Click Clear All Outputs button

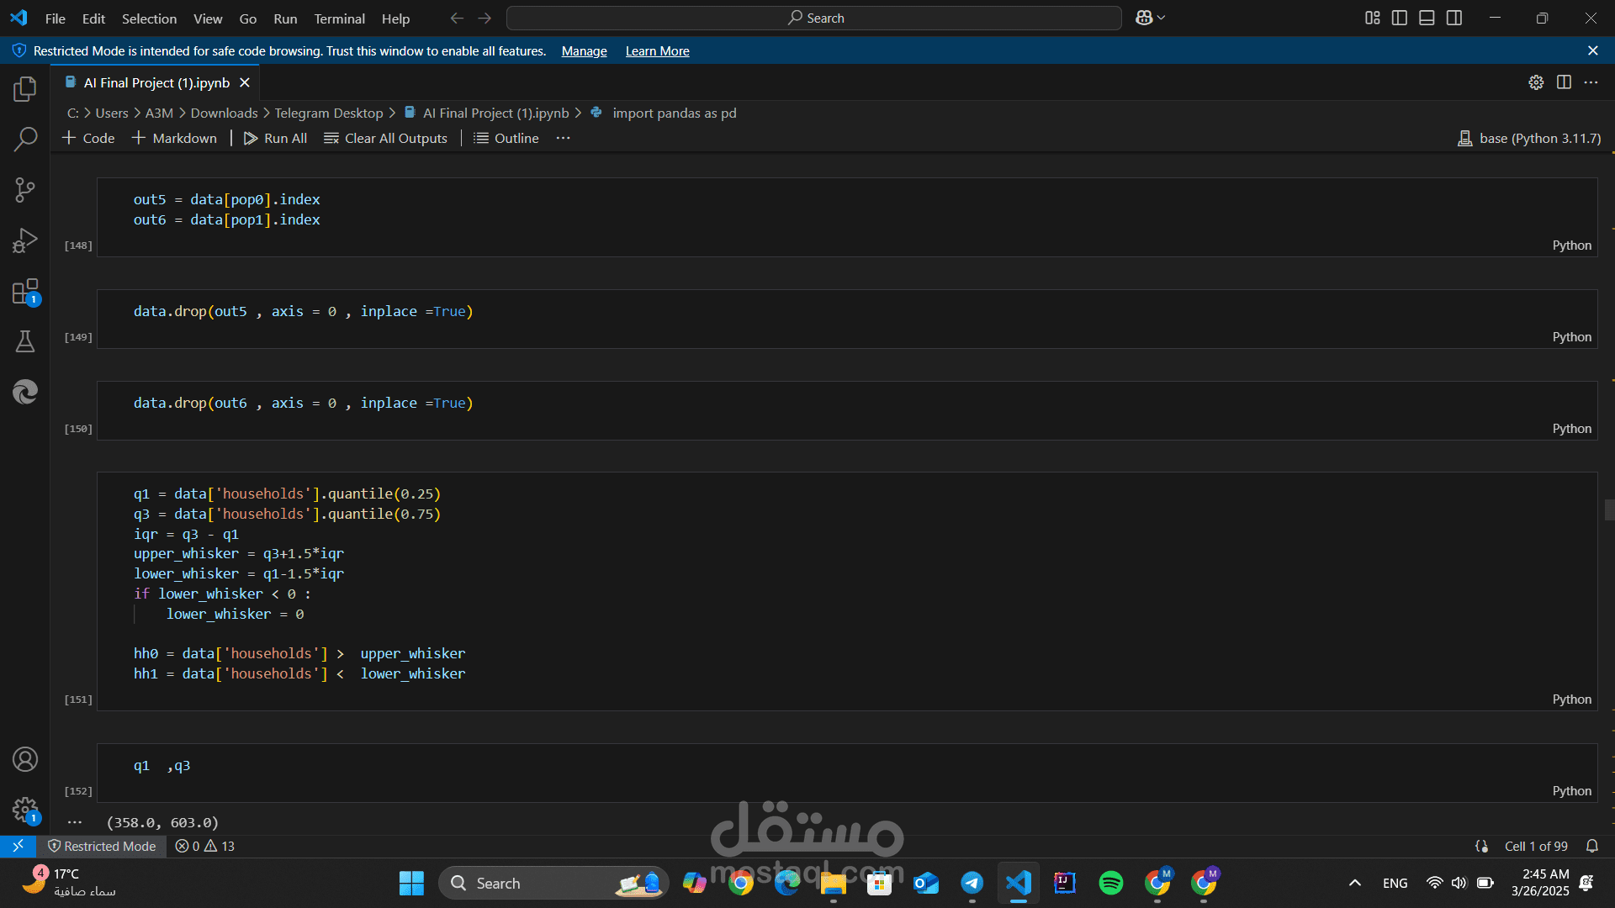[x=386, y=138]
